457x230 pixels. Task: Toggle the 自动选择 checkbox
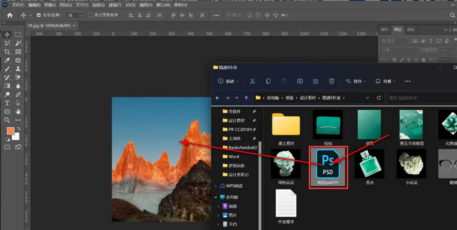pos(38,15)
